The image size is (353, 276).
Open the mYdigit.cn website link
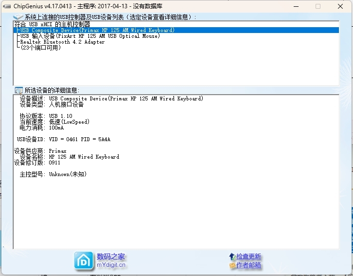click(x=111, y=265)
